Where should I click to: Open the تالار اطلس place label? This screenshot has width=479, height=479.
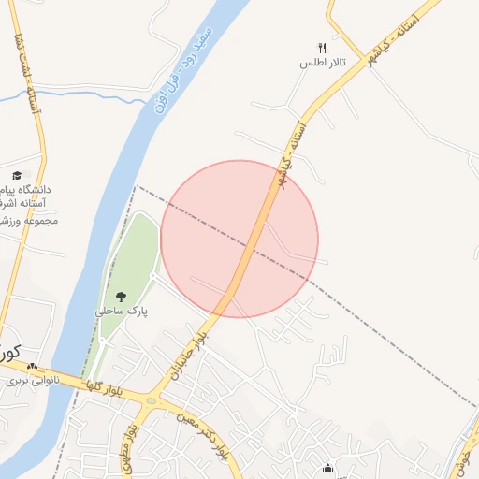tap(323, 63)
